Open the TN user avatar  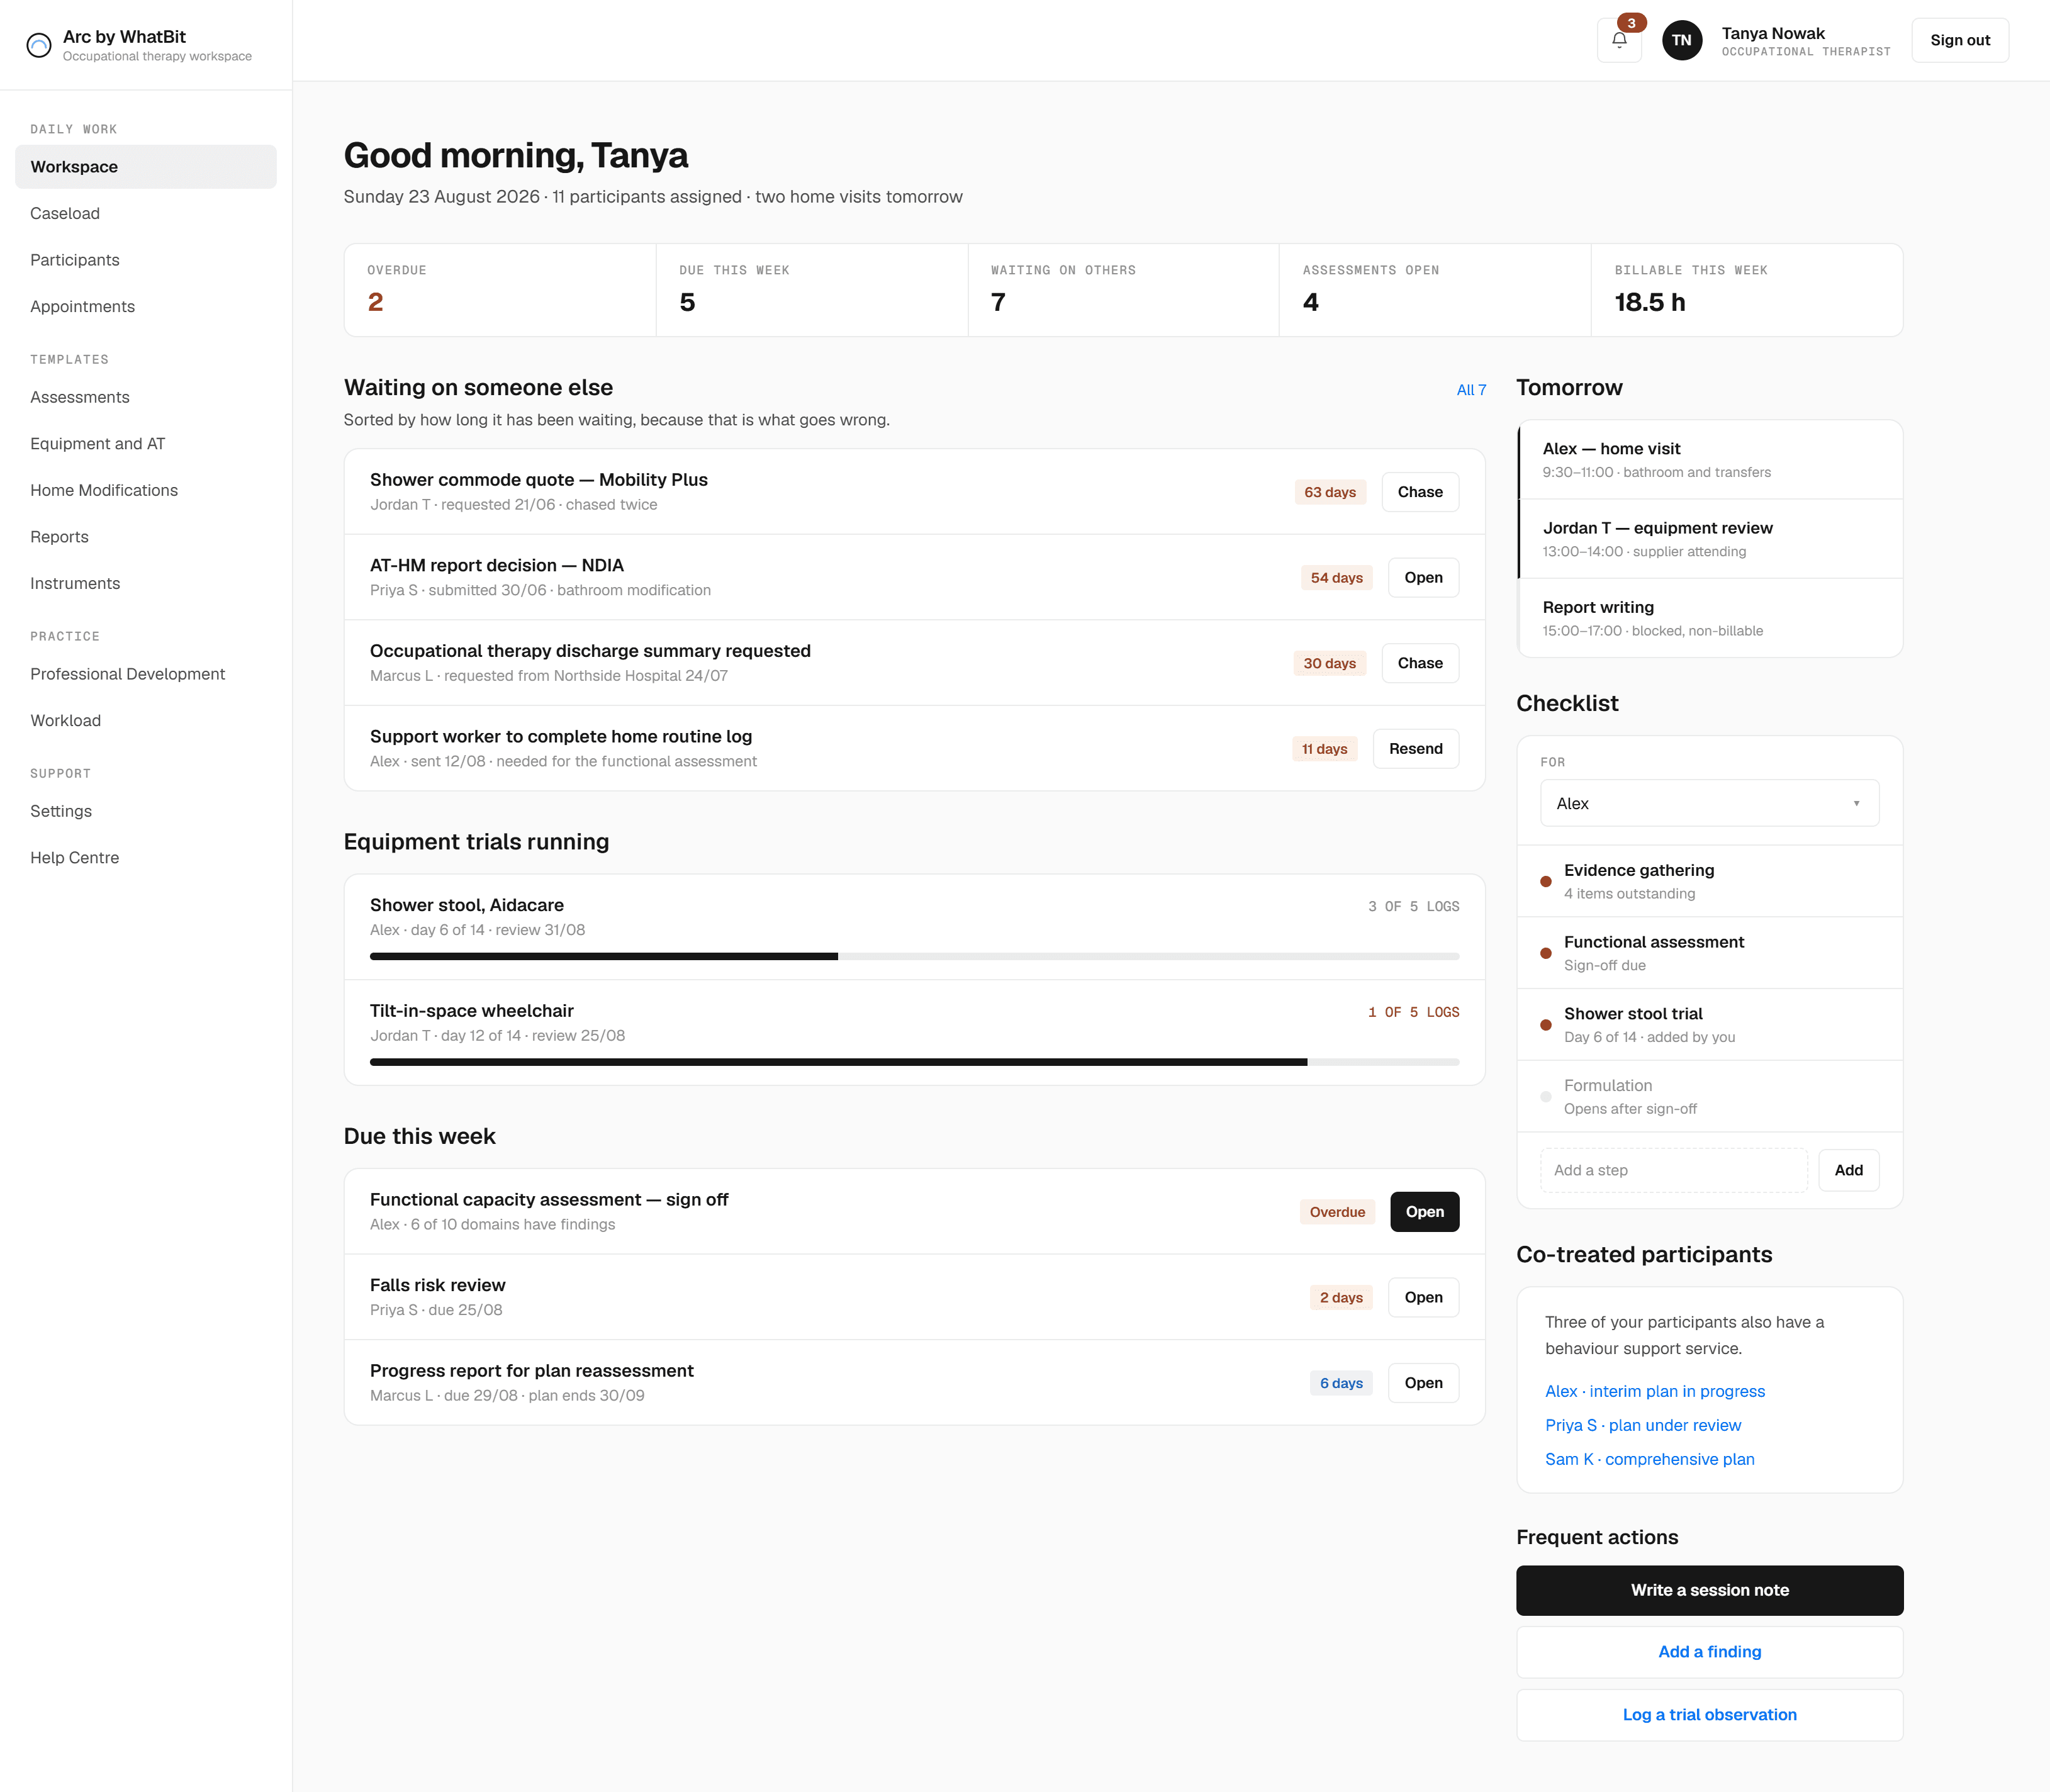1682,40
